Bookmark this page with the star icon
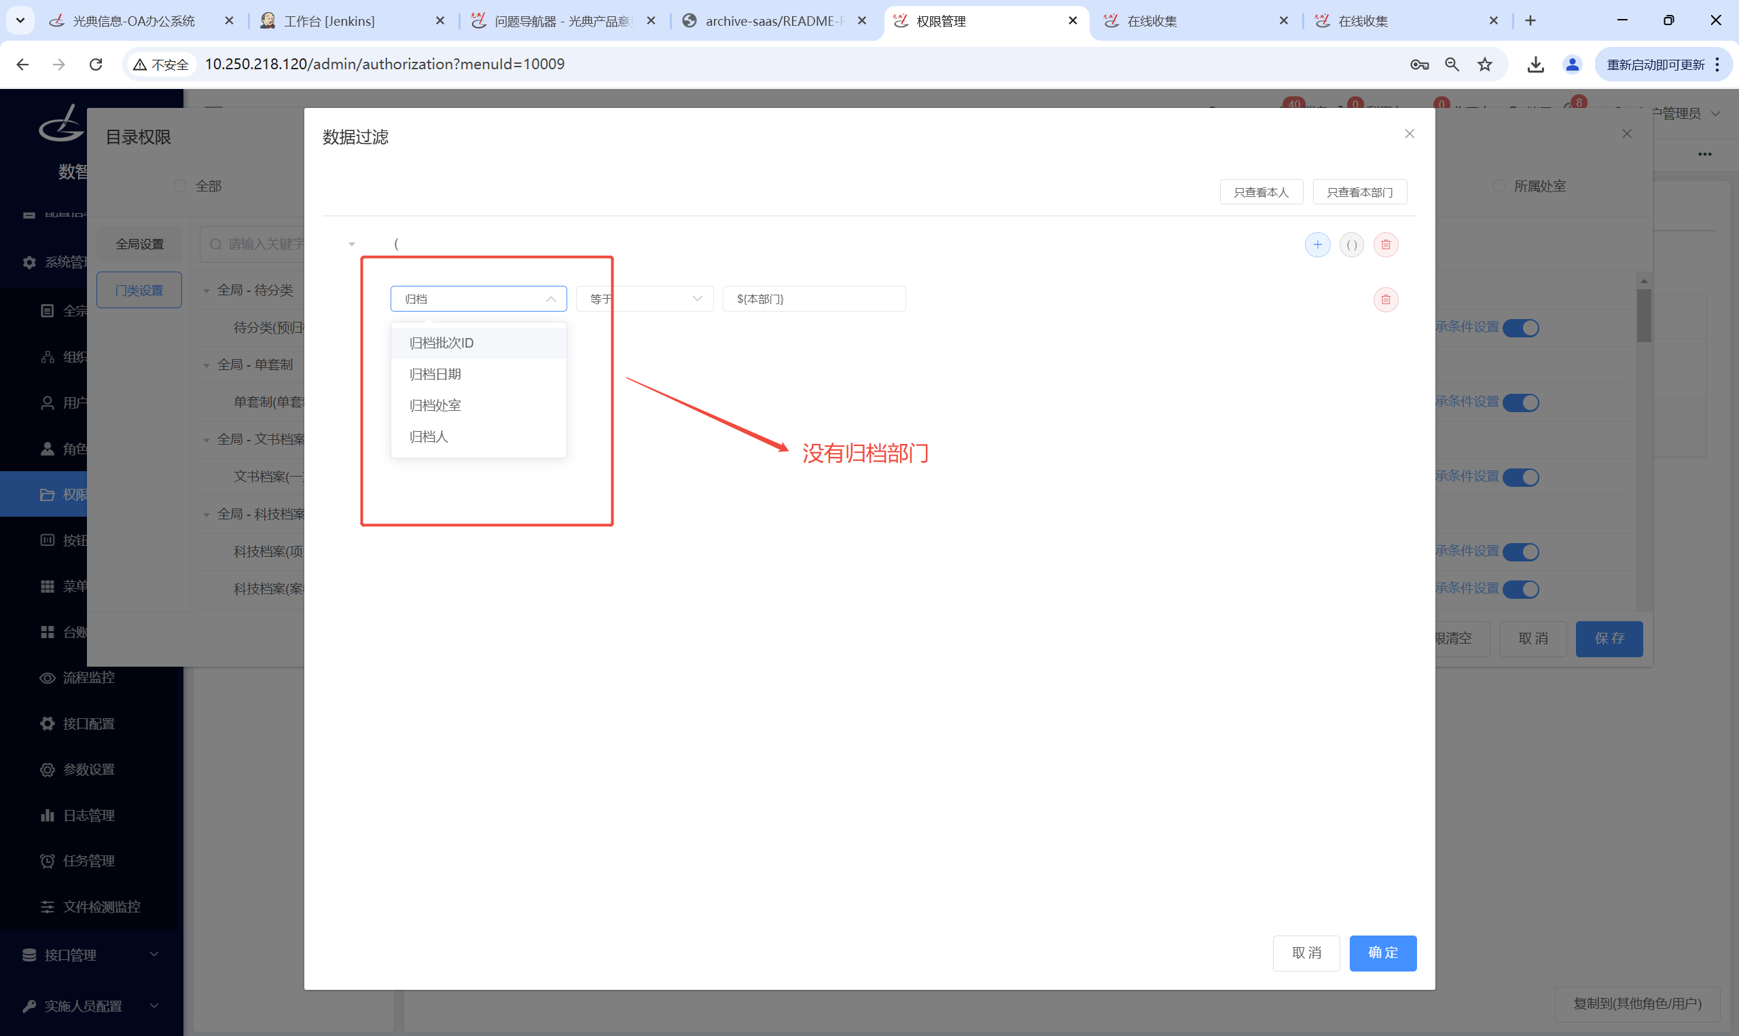The image size is (1739, 1036). 1485,65
